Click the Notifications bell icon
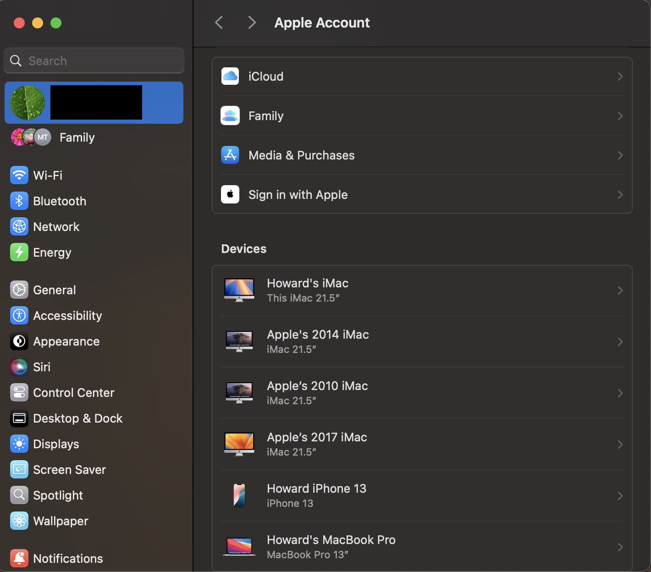This screenshot has width=651, height=572. 19,558
